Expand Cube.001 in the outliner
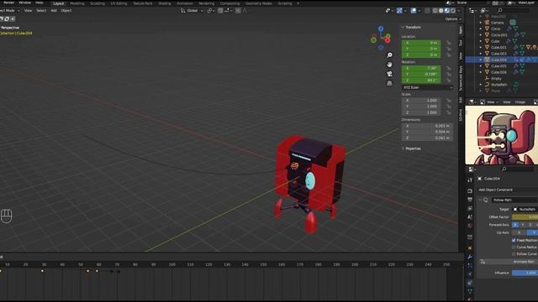Viewport: 538px width, 302px height. [481, 47]
